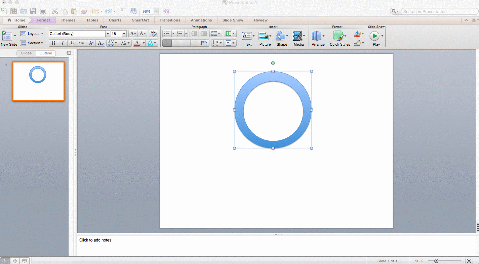The width and height of the screenshot is (479, 264).
Task: Collapse the ribbon with chevron
Action: [x=466, y=20]
